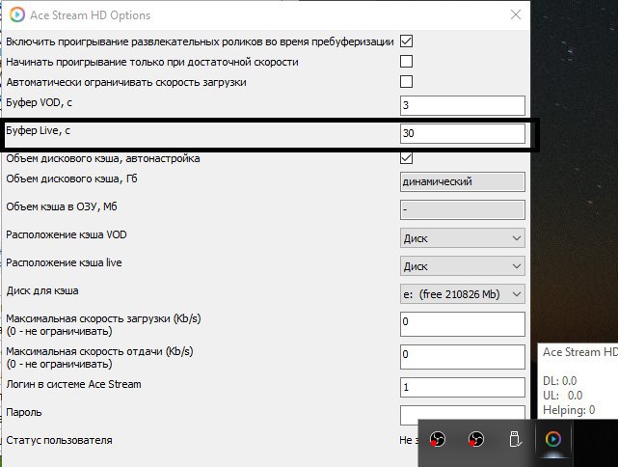Click the 'Буфер Live, с' label
Image resolution: width=618 pixels, height=467 pixels.
click(x=39, y=130)
